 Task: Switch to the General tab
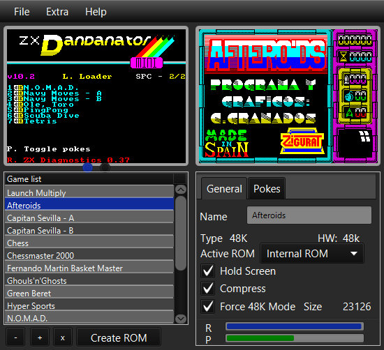pos(224,188)
